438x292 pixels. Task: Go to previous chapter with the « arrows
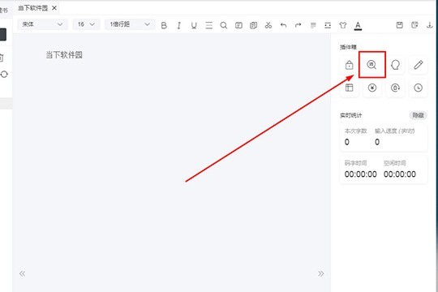coord(23,273)
